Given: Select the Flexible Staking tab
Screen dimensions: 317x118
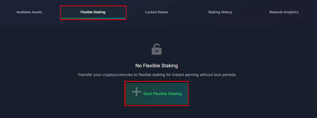Looking at the screenshot, I should coord(93,12).
